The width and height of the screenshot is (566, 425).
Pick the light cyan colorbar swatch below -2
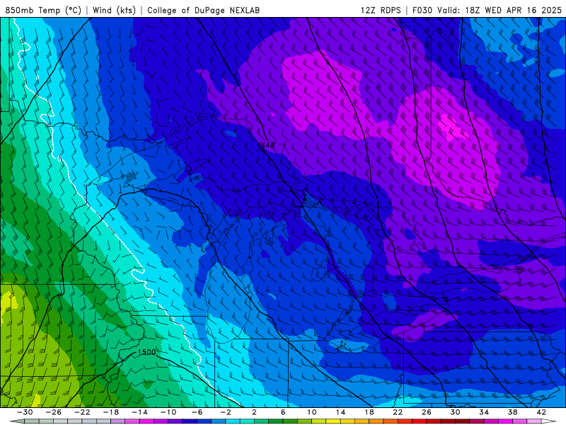tap(233, 421)
